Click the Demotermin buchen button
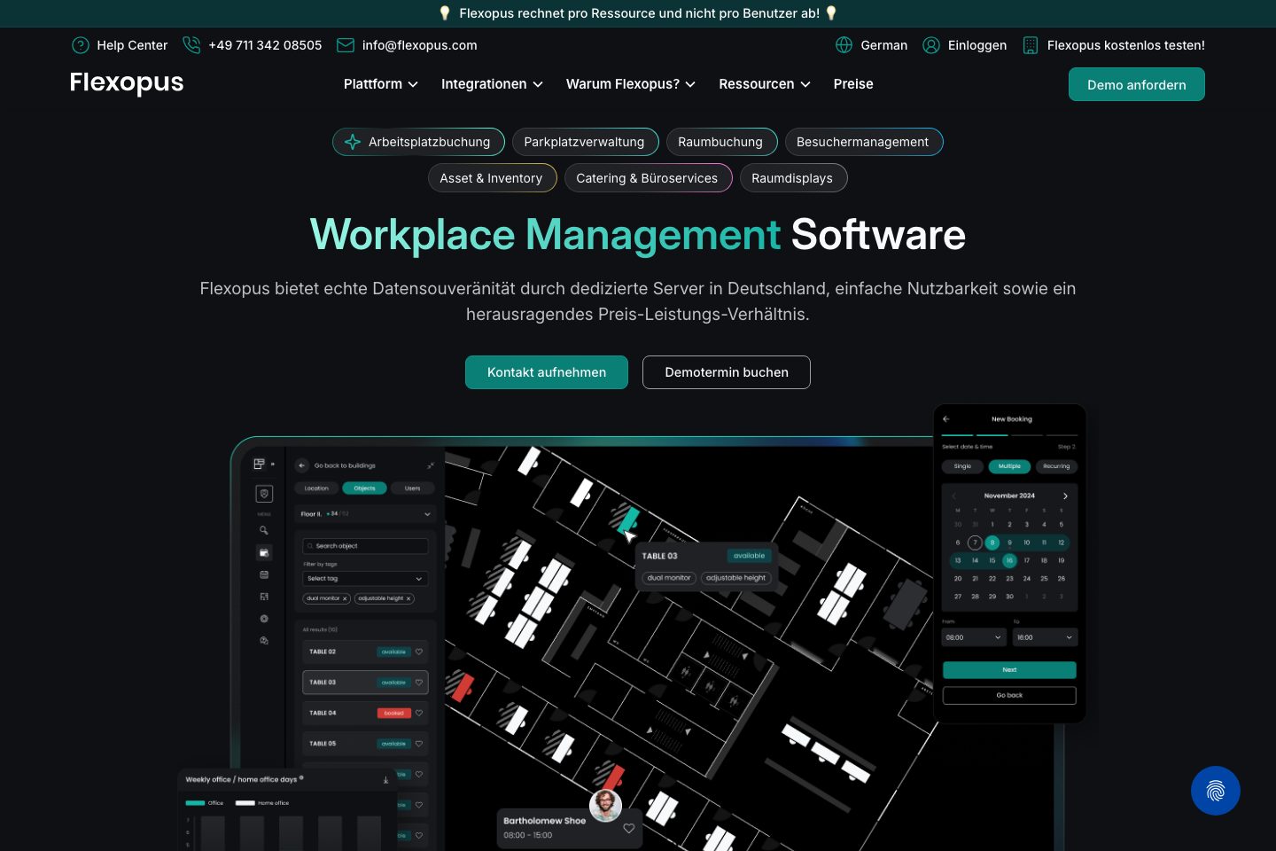 (727, 372)
